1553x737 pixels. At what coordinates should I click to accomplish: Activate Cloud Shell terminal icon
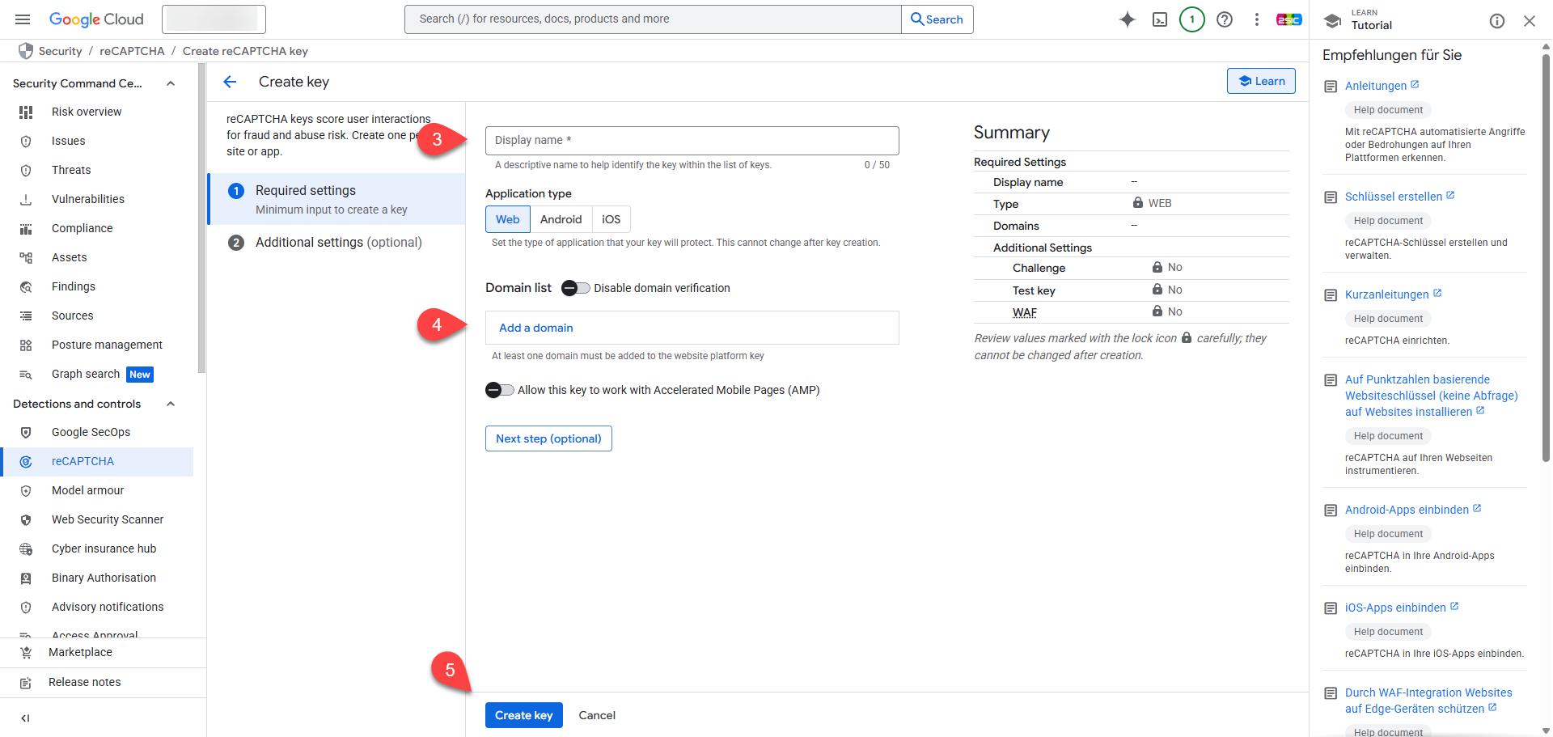coord(1159,19)
